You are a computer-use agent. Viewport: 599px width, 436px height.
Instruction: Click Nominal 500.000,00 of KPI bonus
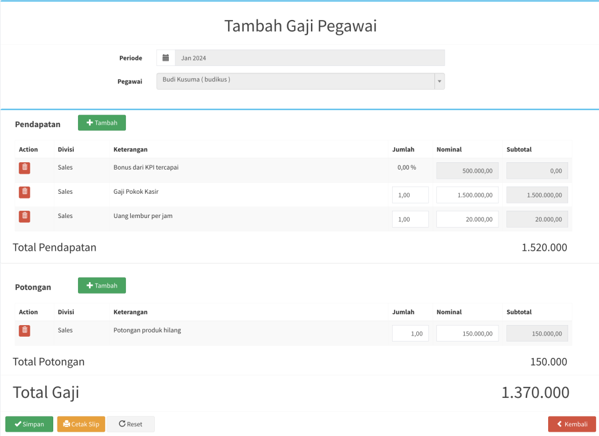tap(467, 171)
